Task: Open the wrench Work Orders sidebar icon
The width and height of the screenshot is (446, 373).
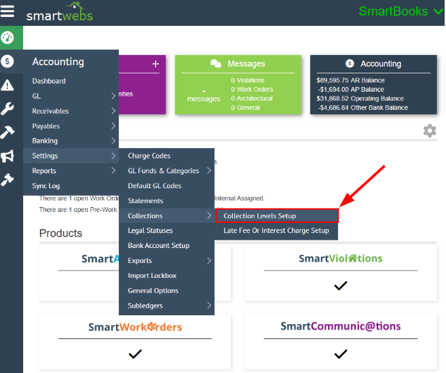Action: pos(7,109)
